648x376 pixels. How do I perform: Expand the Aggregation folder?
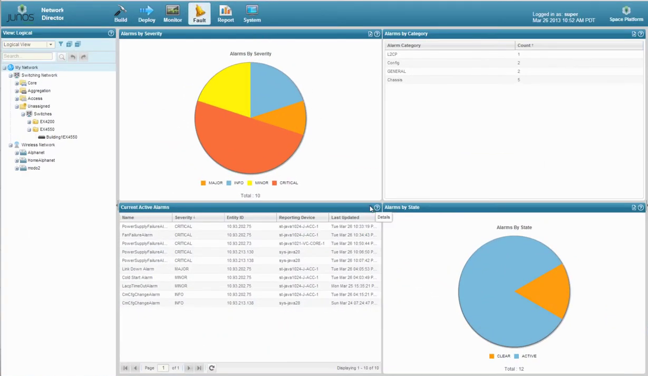point(17,91)
